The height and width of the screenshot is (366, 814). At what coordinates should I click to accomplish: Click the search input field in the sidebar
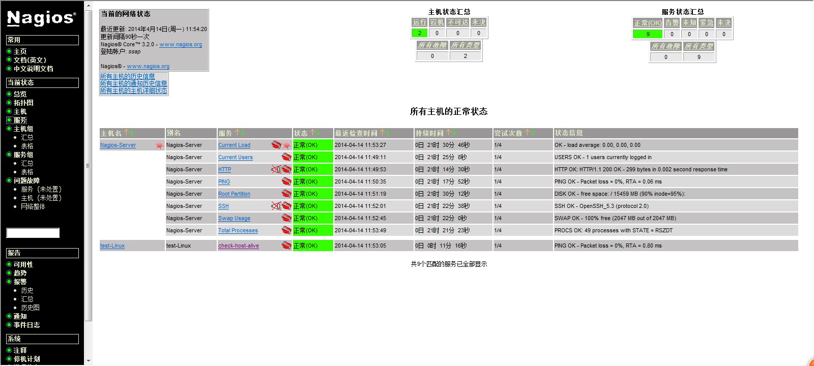point(33,233)
